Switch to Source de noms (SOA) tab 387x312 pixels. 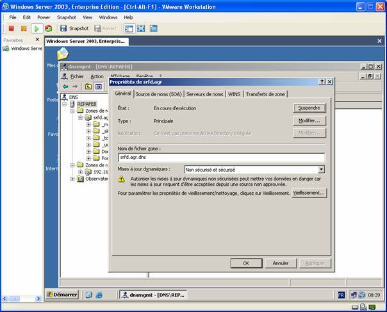tap(158, 94)
